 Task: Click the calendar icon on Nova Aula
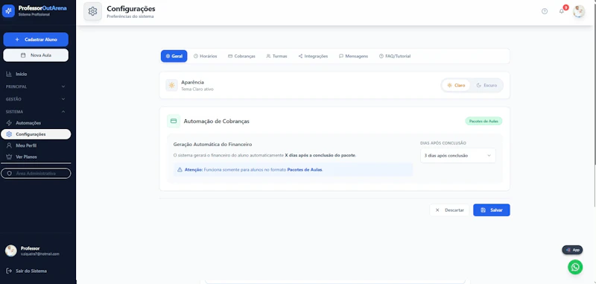tap(23, 55)
